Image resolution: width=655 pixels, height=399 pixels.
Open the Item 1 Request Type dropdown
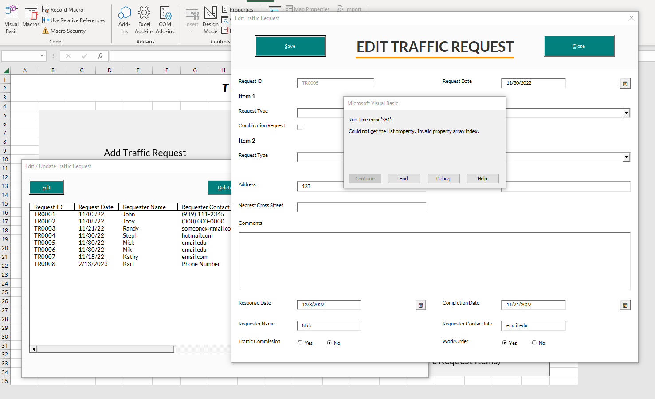[x=625, y=113]
